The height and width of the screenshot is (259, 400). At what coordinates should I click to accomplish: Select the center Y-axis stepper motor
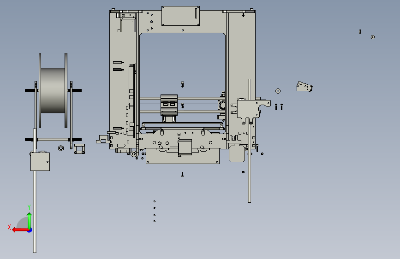185,147
